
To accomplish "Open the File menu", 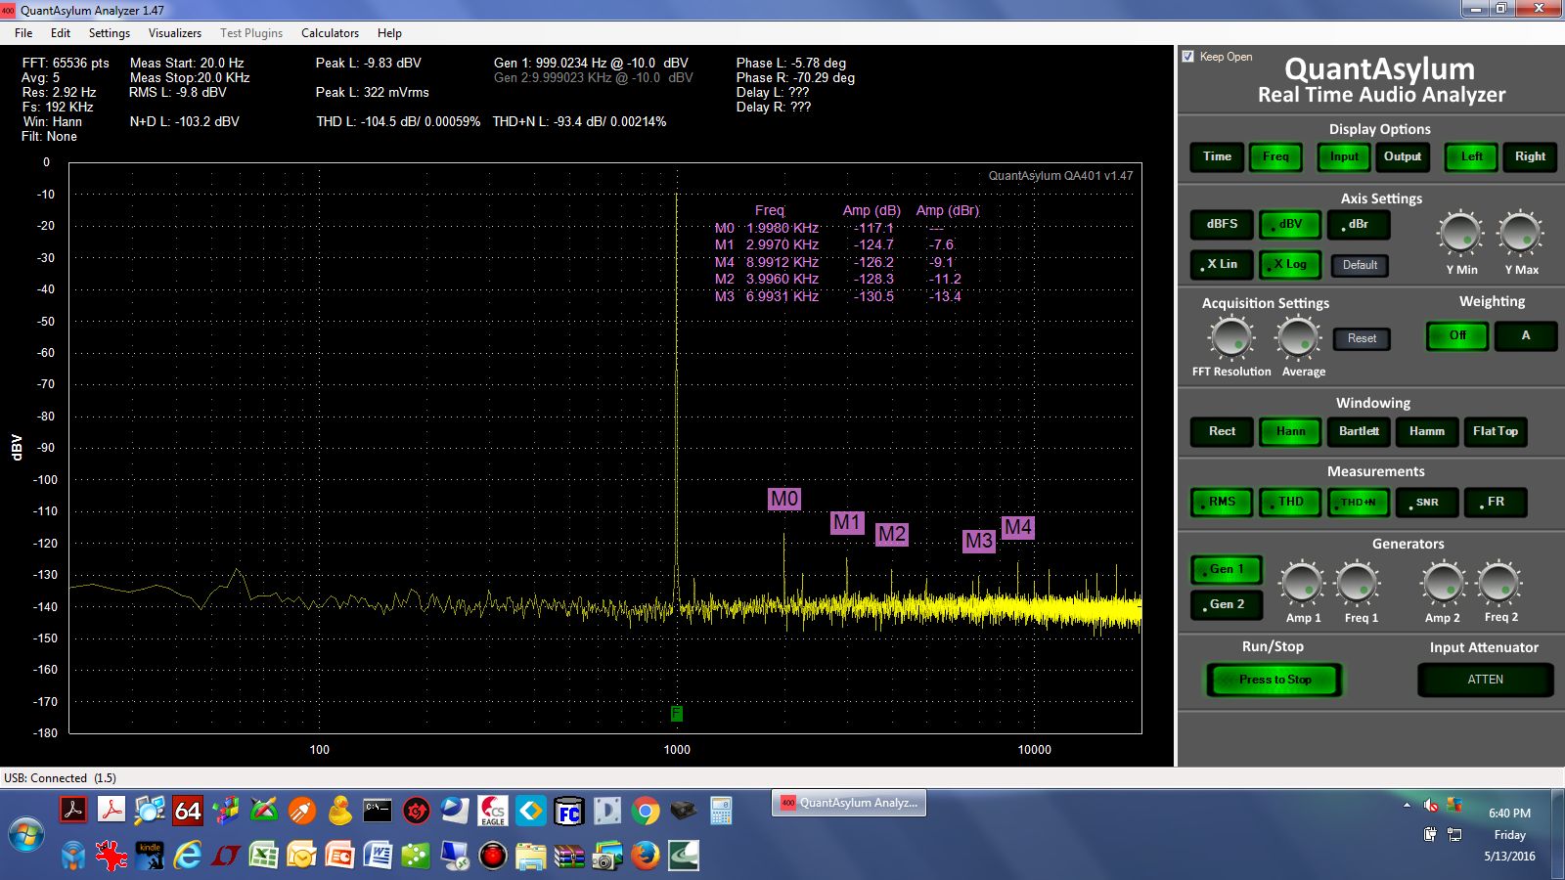I will click(x=23, y=32).
